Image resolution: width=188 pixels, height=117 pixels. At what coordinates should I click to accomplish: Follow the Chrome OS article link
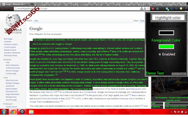coord(51,92)
